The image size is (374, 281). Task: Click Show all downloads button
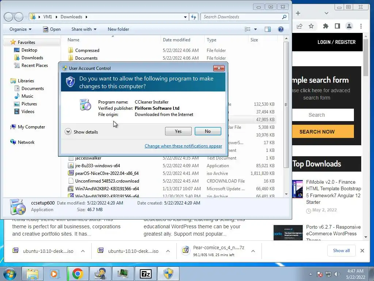(x=341, y=250)
